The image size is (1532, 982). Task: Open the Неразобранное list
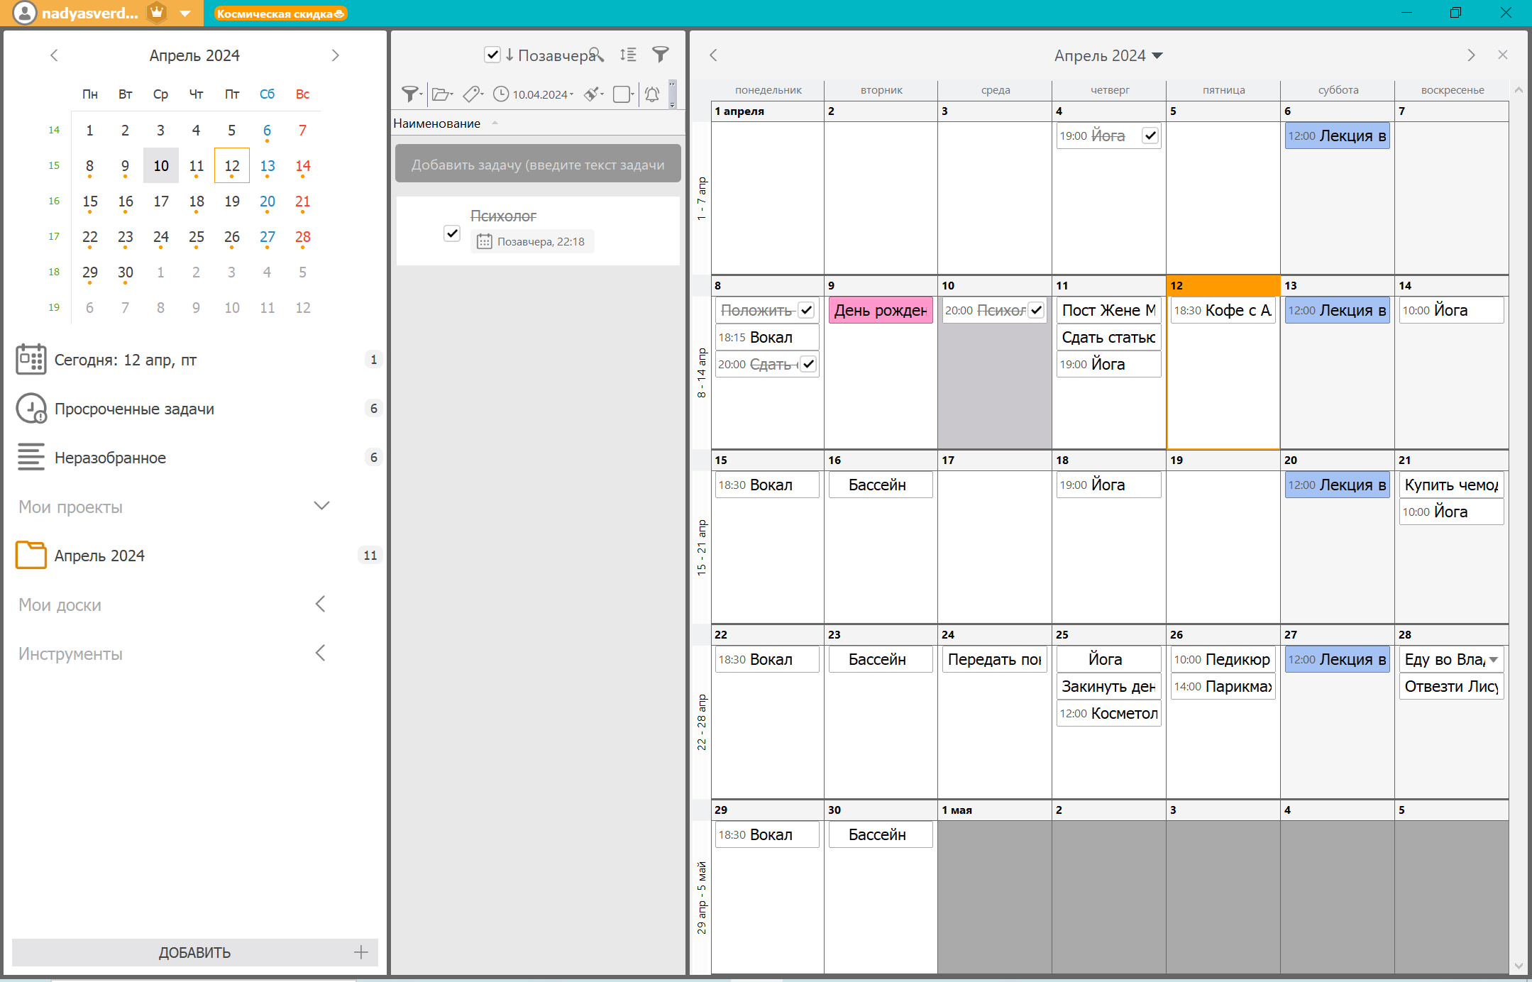coord(110,458)
